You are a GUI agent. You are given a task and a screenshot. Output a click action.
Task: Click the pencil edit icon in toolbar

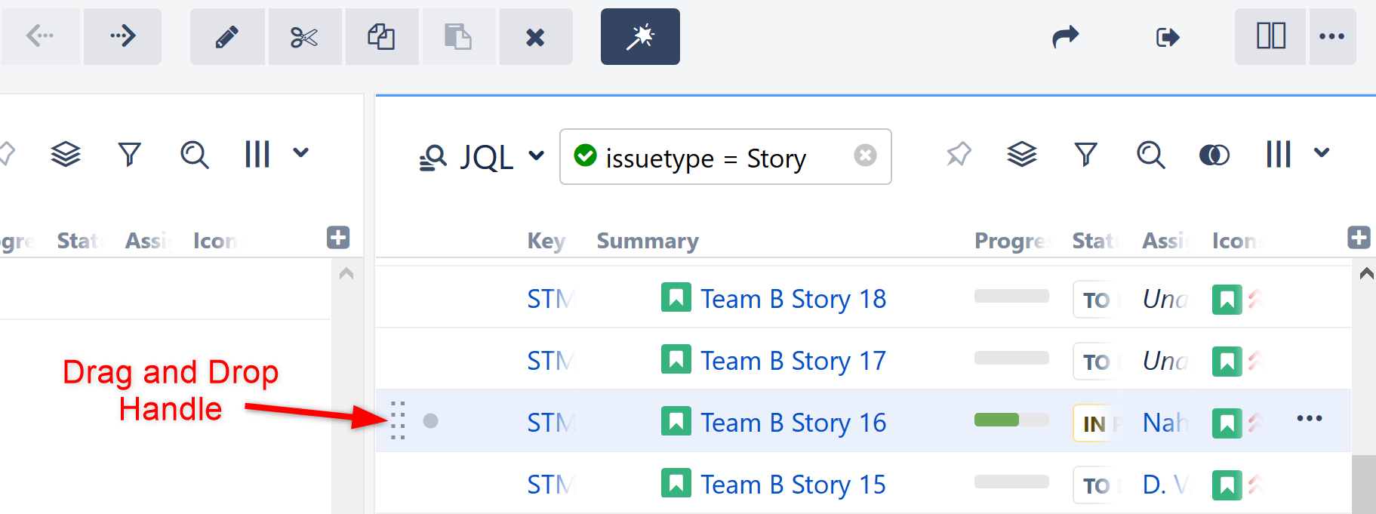[227, 37]
